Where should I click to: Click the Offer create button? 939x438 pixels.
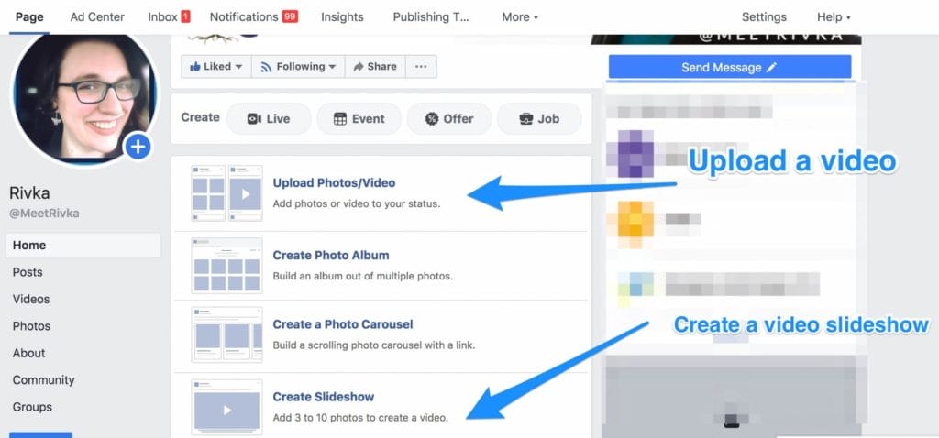[x=447, y=118]
